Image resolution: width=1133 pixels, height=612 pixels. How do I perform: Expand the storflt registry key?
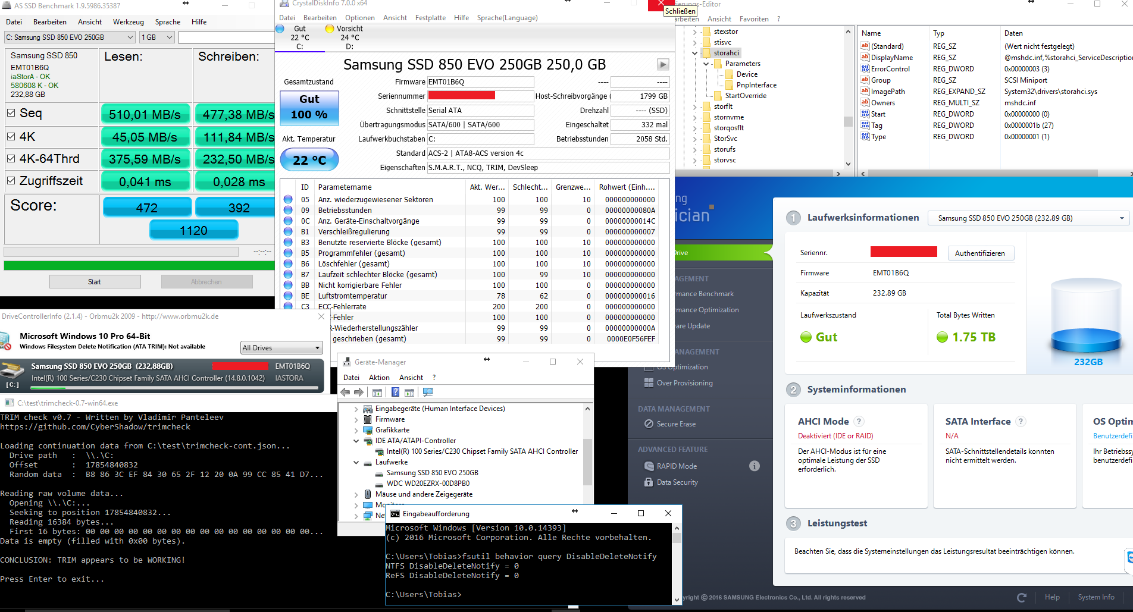pyautogui.click(x=694, y=106)
